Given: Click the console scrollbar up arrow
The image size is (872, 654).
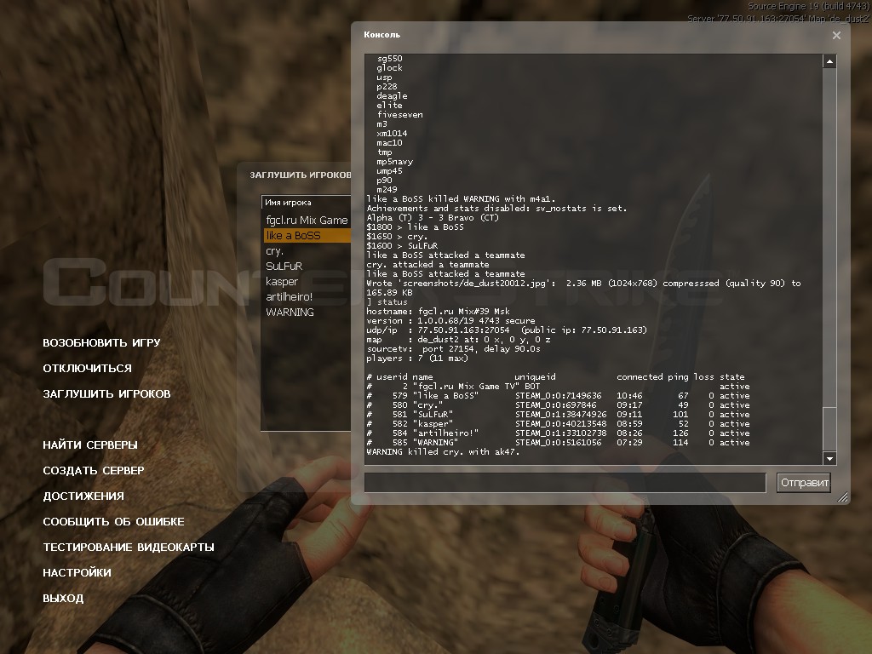Looking at the screenshot, I should tap(829, 61).
